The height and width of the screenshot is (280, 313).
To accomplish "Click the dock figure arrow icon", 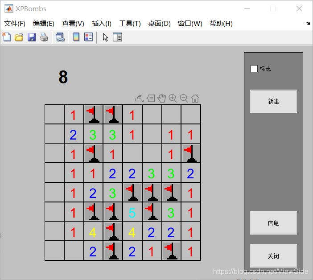I will tap(308, 23).
